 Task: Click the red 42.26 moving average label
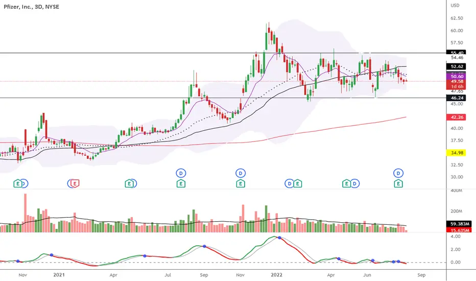click(456, 118)
